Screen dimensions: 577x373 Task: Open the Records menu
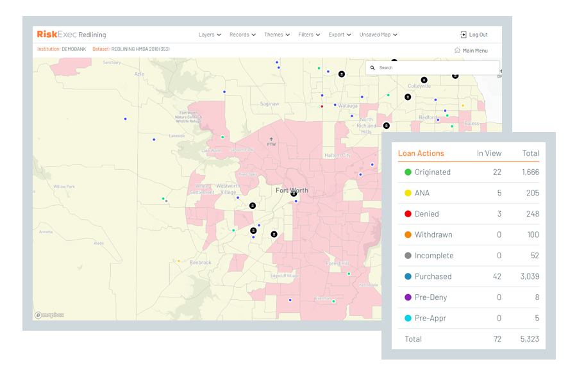(x=242, y=35)
